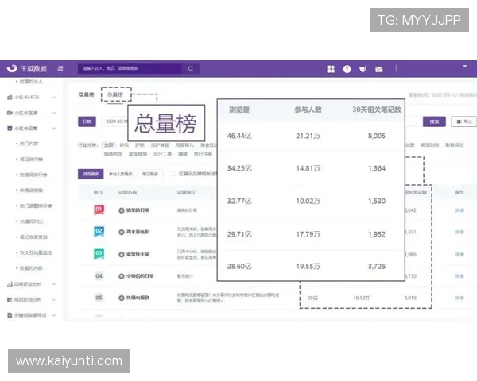Check the 仅显示品牌相关话题 checkbox
This screenshot has width=477, height=381.
[x=173, y=174]
